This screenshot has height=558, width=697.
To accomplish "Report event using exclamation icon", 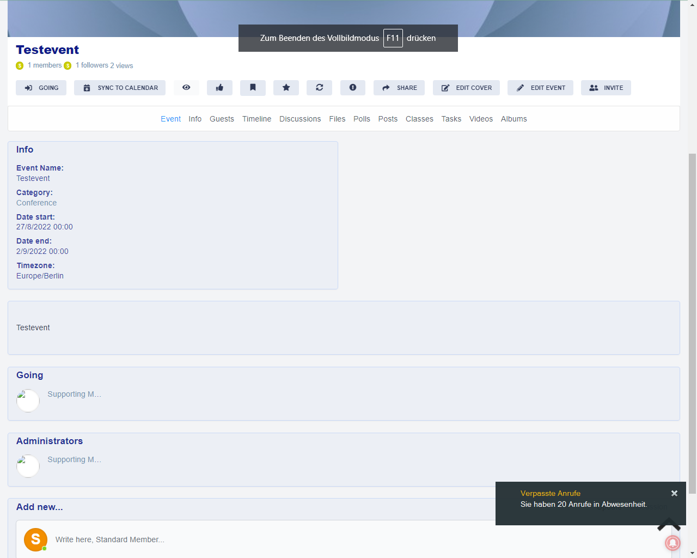I will pos(352,88).
